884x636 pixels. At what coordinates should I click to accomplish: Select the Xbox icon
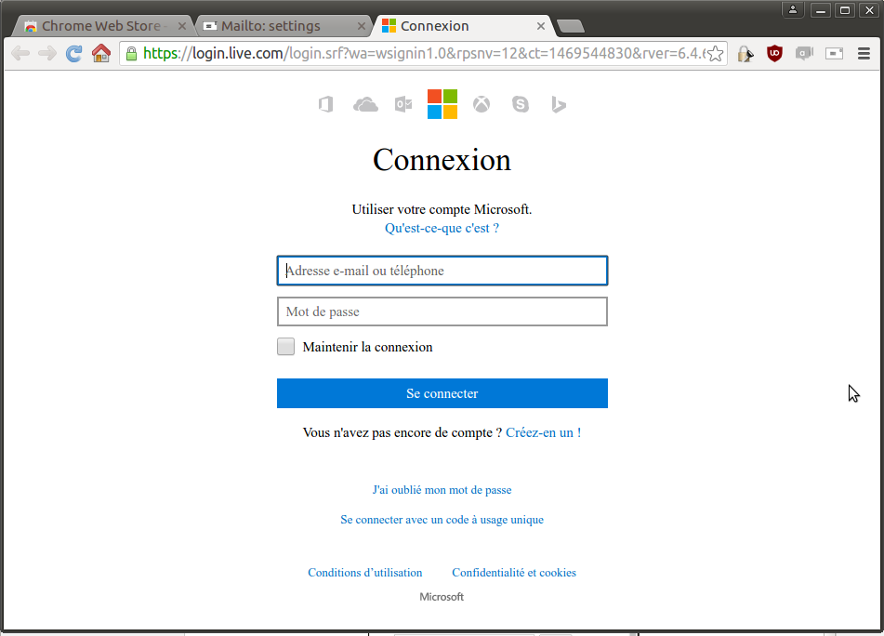[481, 104]
